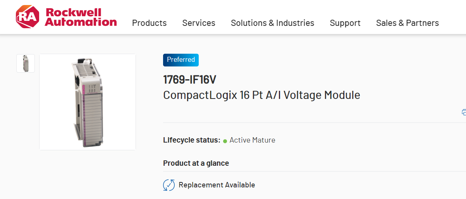Screen dimensions: 466x199
Task: Expand the Solutions & Industries menu
Action: point(272,23)
